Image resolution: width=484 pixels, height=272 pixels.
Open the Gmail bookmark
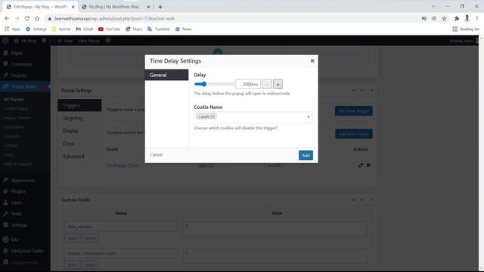85,29
